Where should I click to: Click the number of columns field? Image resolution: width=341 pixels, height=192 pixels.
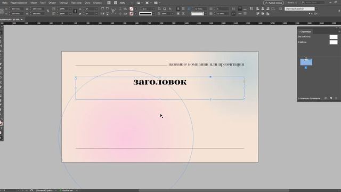pyautogui.click(x=222, y=9)
